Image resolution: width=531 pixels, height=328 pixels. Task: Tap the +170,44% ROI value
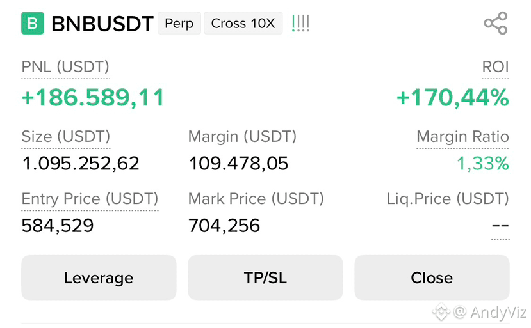453,98
